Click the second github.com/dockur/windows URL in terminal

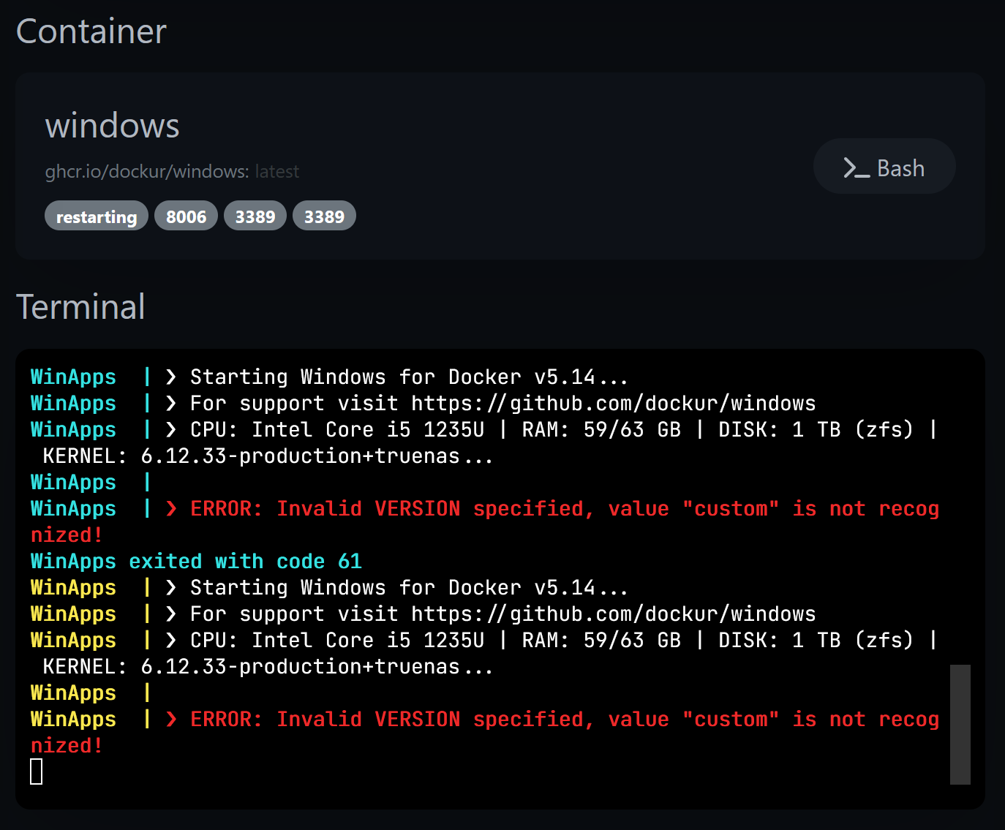(x=613, y=614)
